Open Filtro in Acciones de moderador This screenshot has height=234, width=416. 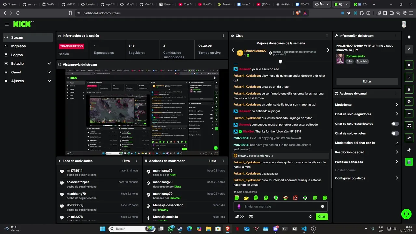point(212,161)
